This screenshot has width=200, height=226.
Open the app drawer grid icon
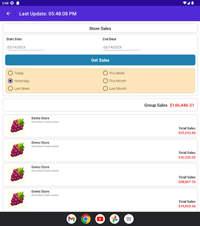pos(129,219)
